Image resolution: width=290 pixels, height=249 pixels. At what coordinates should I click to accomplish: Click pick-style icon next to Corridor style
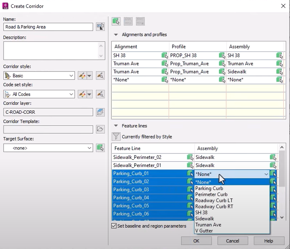(x=101, y=76)
